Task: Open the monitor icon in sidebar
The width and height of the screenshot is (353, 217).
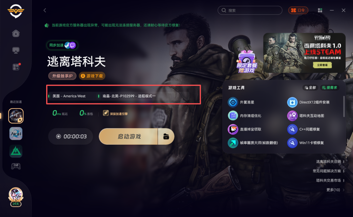Action: (x=16, y=50)
